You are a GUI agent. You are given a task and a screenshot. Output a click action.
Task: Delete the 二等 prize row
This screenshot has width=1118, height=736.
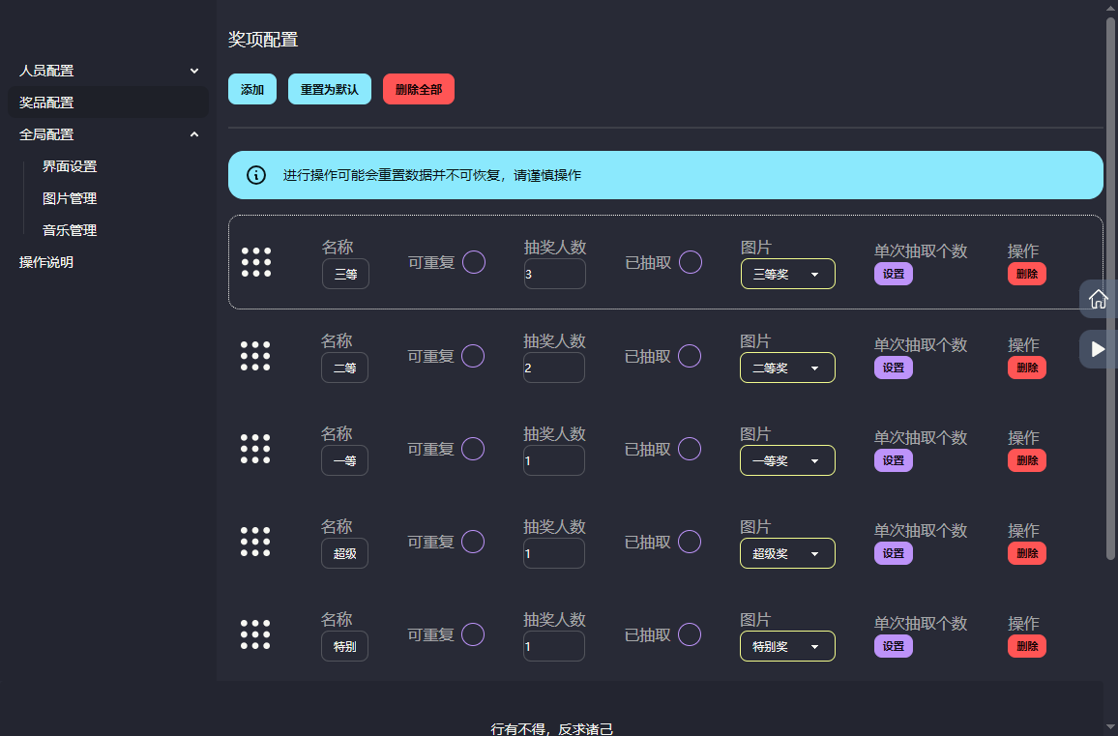[1027, 368]
